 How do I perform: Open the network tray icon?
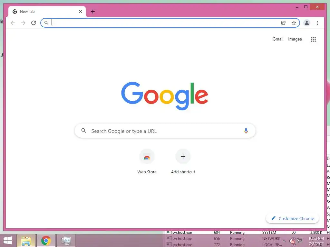pos(300,241)
